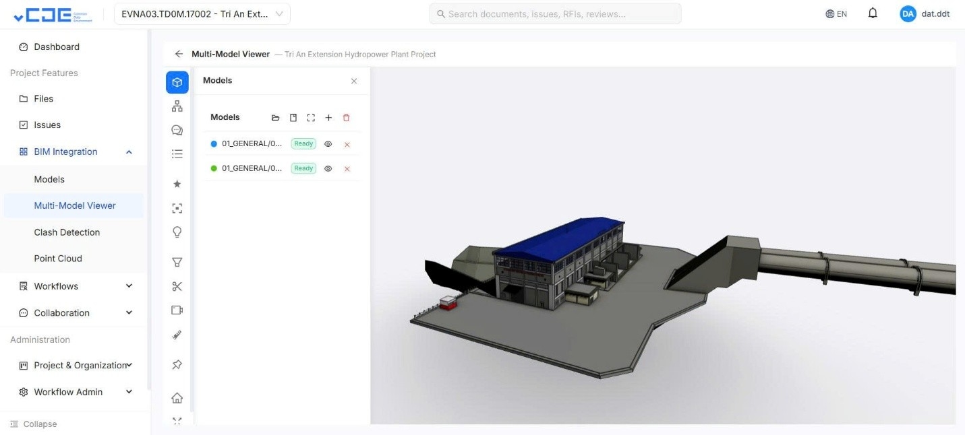Click the scissors section-cut tool
This screenshot has height=435, width=965.
[x=177, y=286]
